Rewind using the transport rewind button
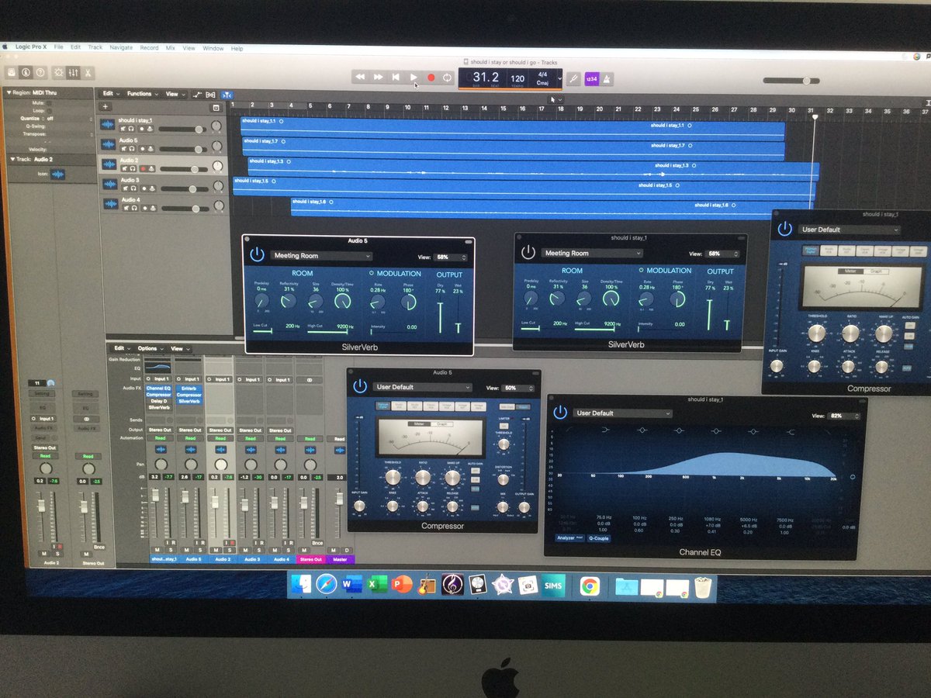This screenshot has width=931, height=698. [x=360, y=78]
